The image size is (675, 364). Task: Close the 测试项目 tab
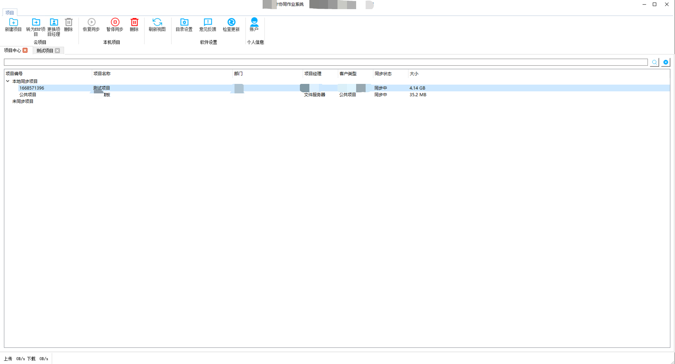pyautogui.click(x=57, y=51)
